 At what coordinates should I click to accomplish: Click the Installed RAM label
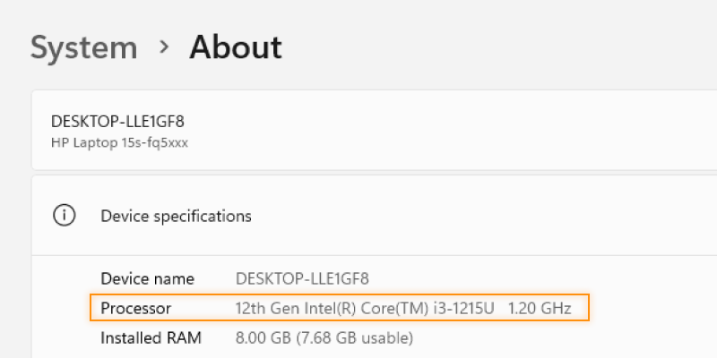[x=151, y=338]
